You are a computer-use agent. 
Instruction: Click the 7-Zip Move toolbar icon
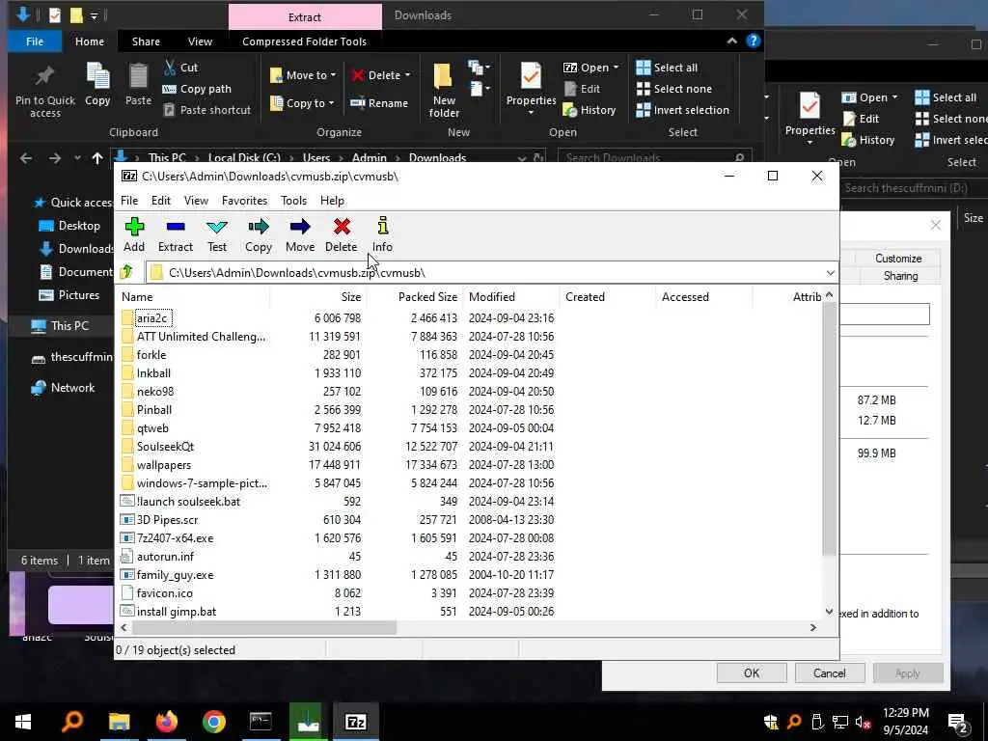[300, 235]
